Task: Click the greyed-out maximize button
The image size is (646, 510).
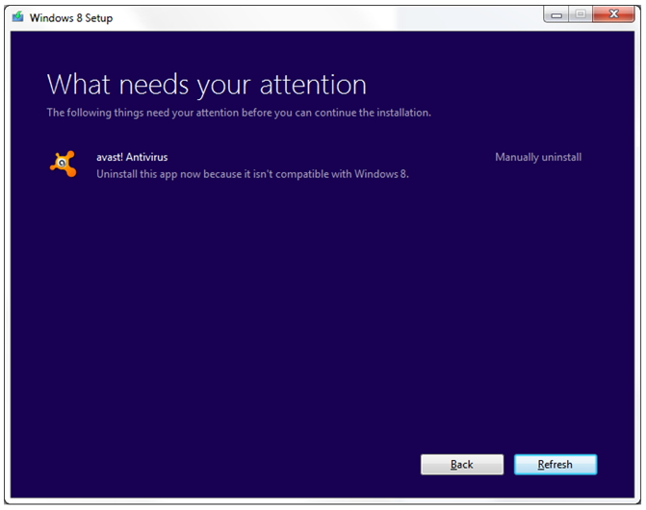Action: click(x=581, y=14)
